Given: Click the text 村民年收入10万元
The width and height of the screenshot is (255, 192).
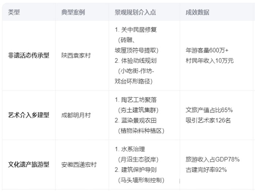Looking at the screenshot, I should [x=210, y=61].
